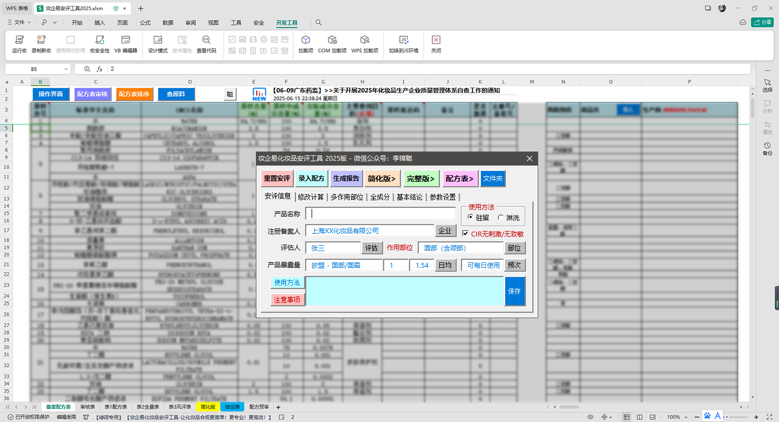This screenshot has width=779, height=422.
Task: Click 操作界面 button on sheet
Action: (51, 94)
